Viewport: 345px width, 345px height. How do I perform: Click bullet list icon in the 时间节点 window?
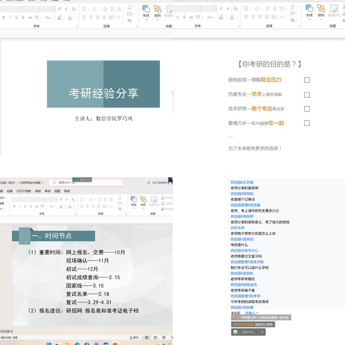pos(82,199)
